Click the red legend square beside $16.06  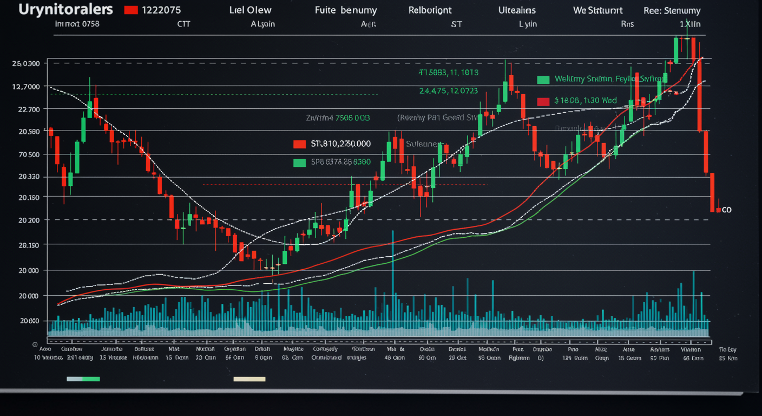(543, 101)
